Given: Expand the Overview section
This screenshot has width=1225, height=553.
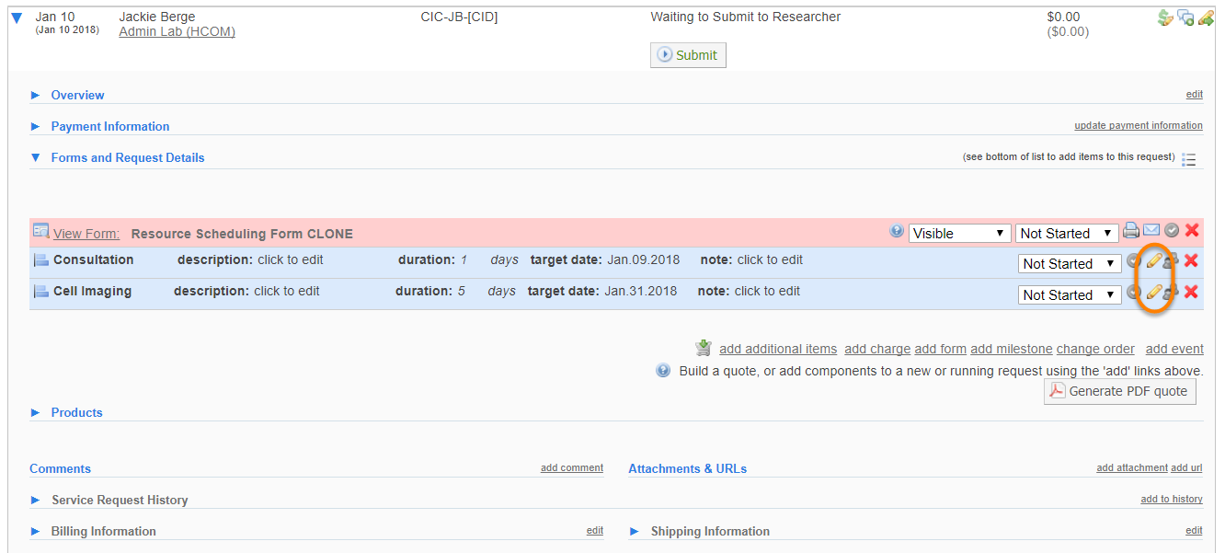Looking at the screenshot, I should tap(77, 95).
